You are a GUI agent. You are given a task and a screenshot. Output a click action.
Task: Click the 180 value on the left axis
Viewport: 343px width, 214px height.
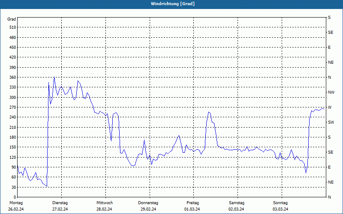coord(13,137)
